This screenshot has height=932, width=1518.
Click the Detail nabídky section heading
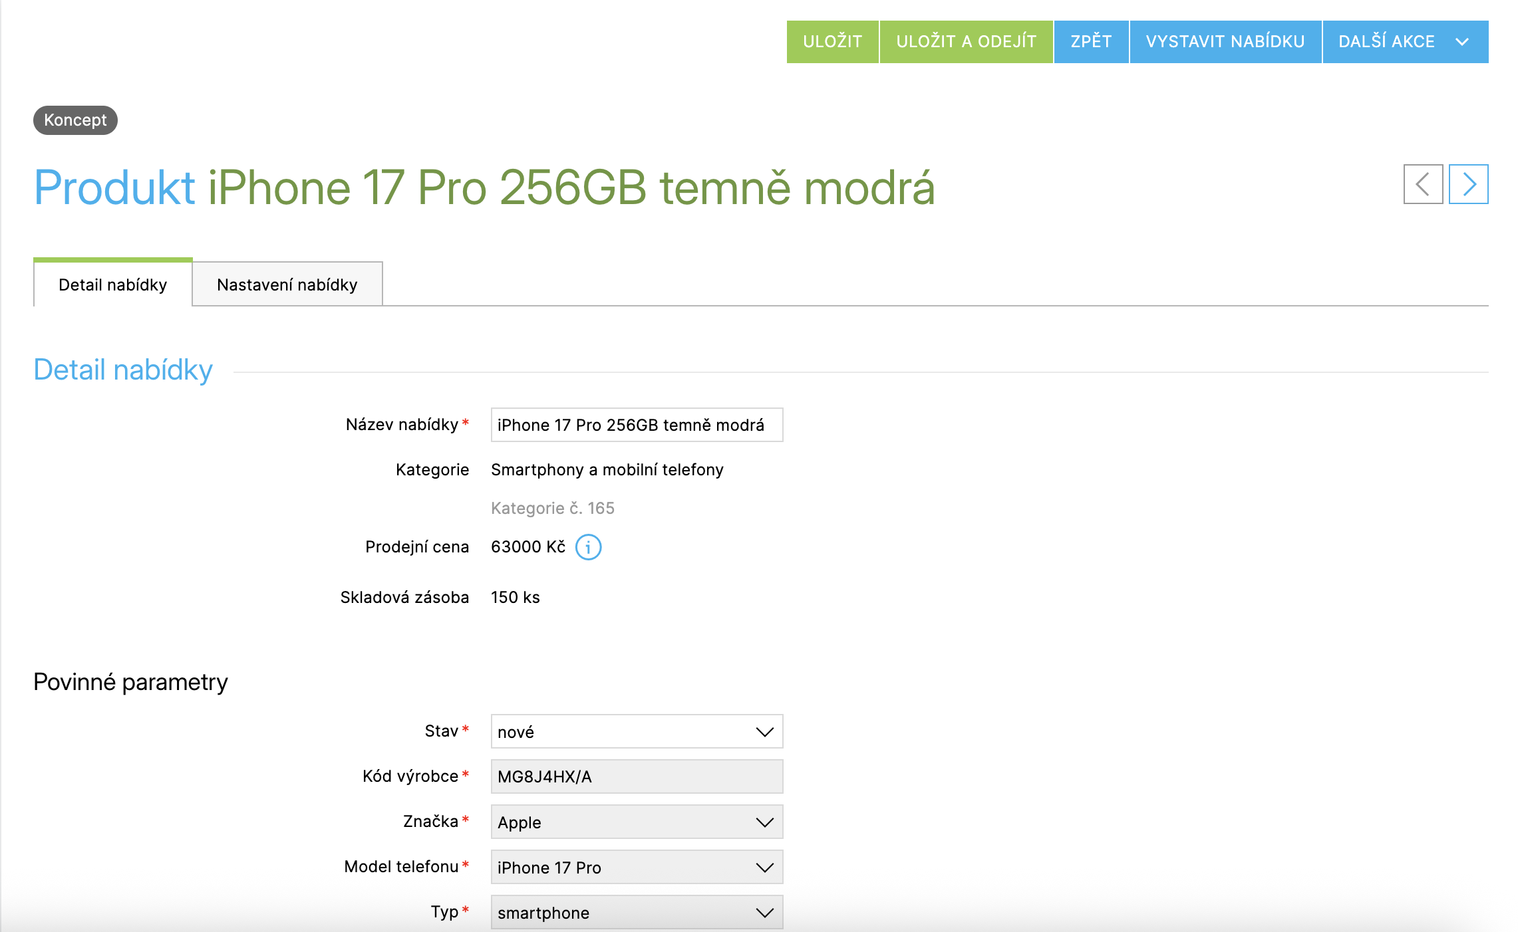click(123, 370)
